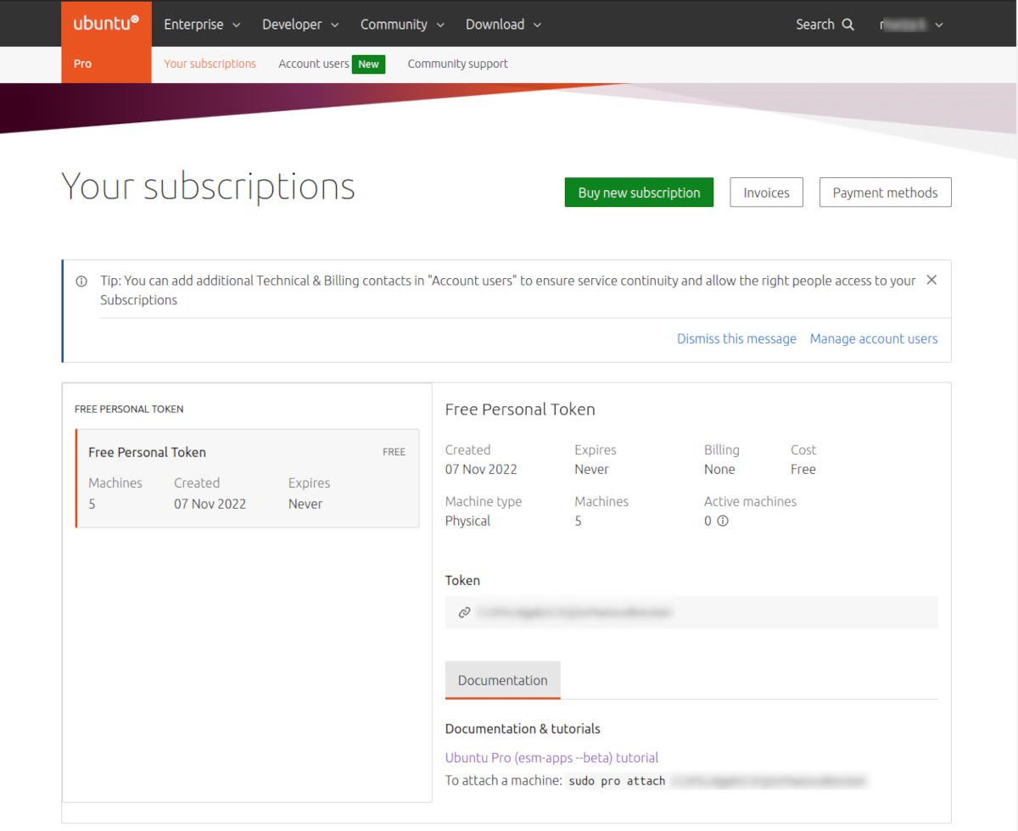This screenshot has height=831, width=1018.
Task: Click Buy new subscription button
Action: point(639,192)
